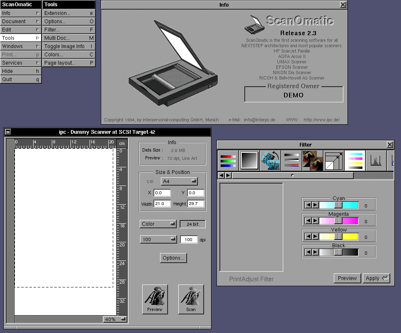This screenshot has width=401, height=333.
Task: Open the A4 paper size dropdown
Action: pyautogui.click(x=179, y=181)
